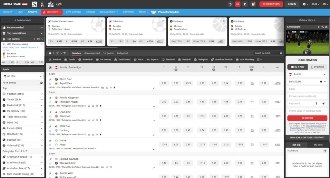
Task: Click the Promo code input field
Action: point(307,111)
